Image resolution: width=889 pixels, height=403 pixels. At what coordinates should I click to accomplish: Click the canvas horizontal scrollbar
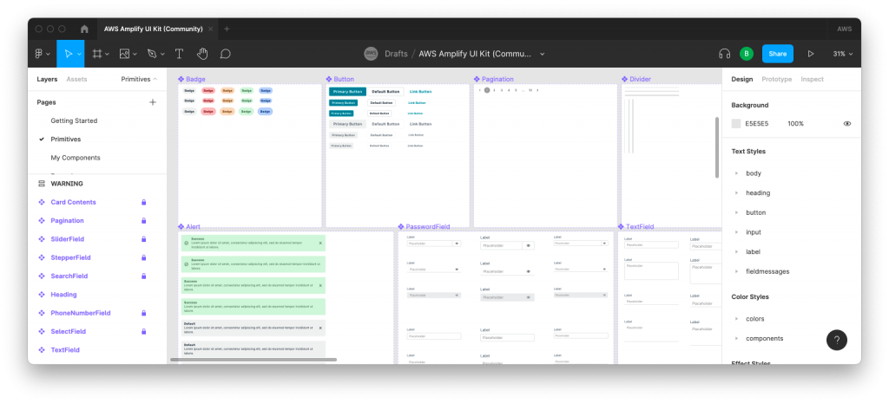[x=254, y=360]
